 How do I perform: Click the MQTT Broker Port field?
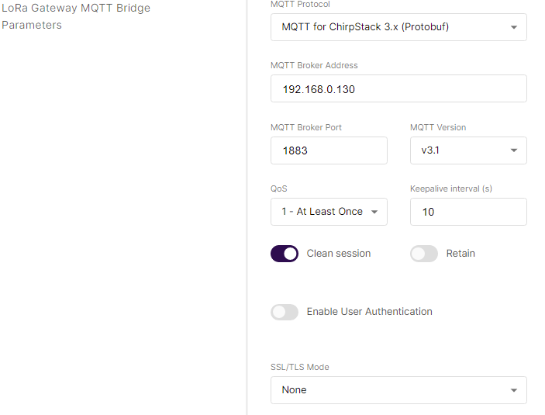(329, 150)
